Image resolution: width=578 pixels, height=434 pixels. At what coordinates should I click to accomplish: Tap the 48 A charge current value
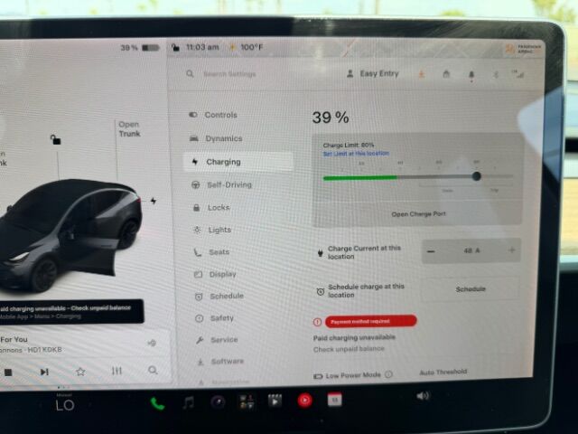click(471, 250)
